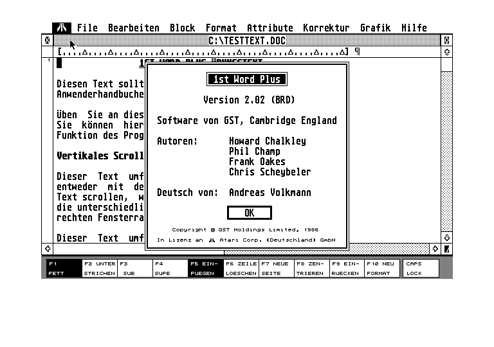Click the name 'Andreas Volkmann'
Screen dimensions: 494x347
[270, 192]
